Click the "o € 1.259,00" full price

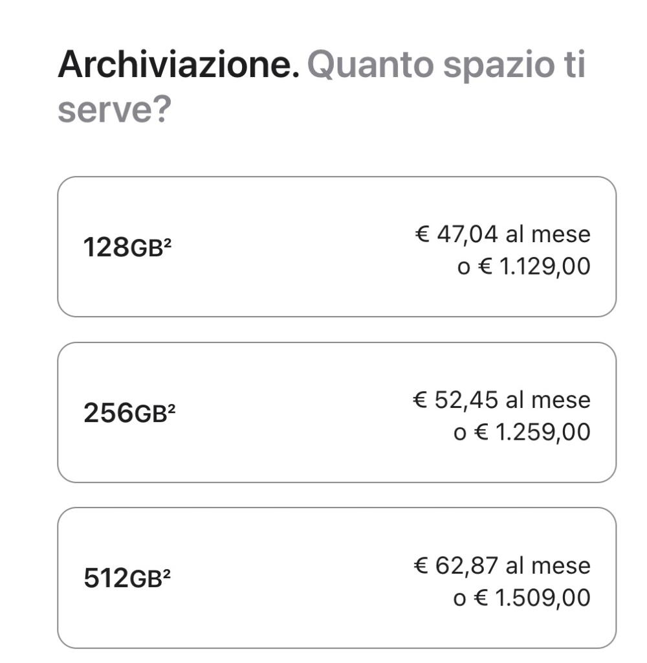point(521,432)
